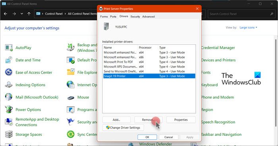Open the Devices and Printers link
The image size is (278, 146).
[218, 60]
